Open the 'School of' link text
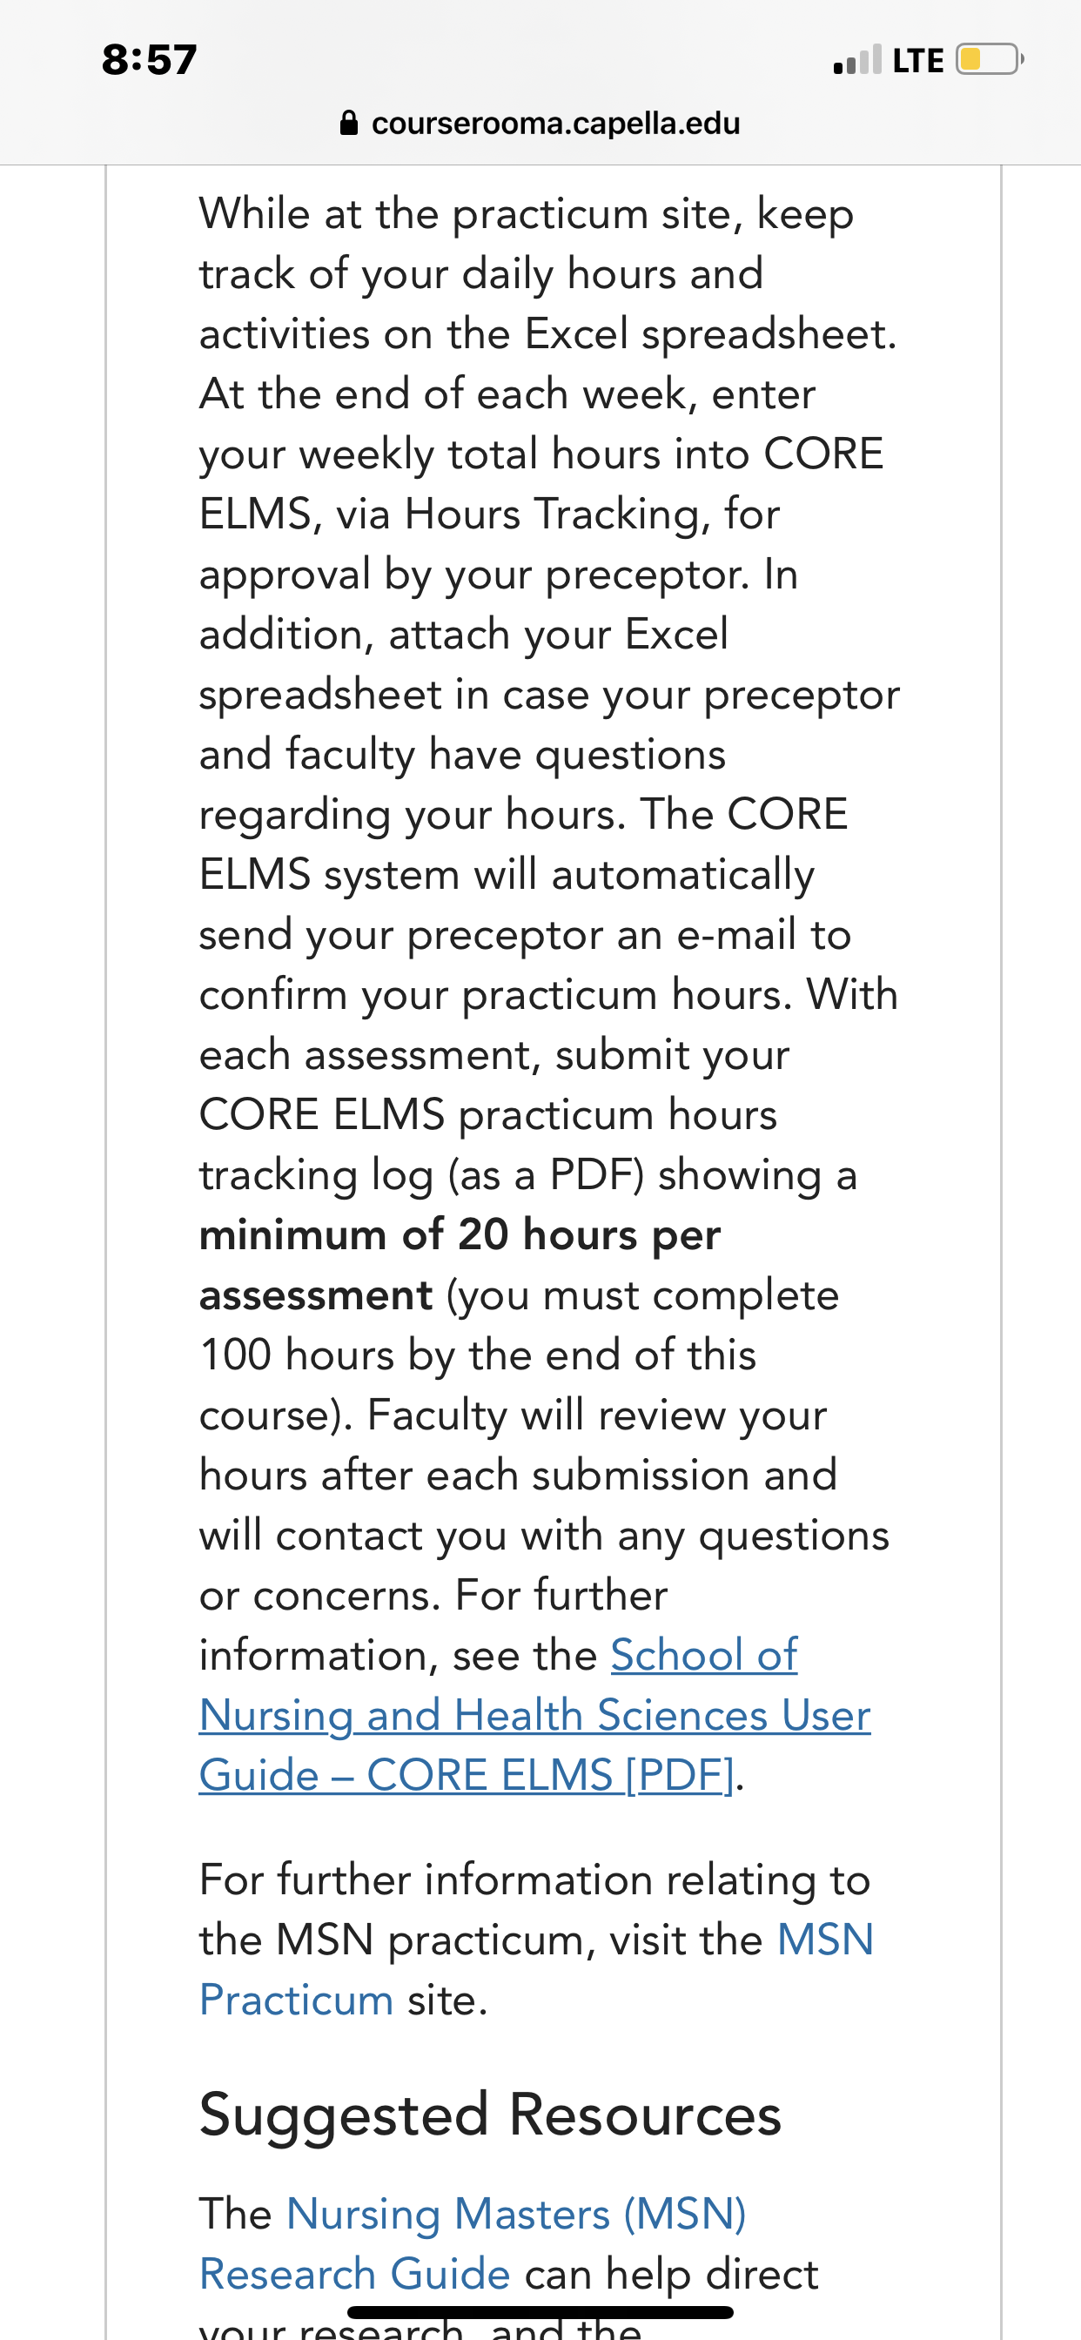This screenshot has height=2340, width=1081. [704, 1655]
